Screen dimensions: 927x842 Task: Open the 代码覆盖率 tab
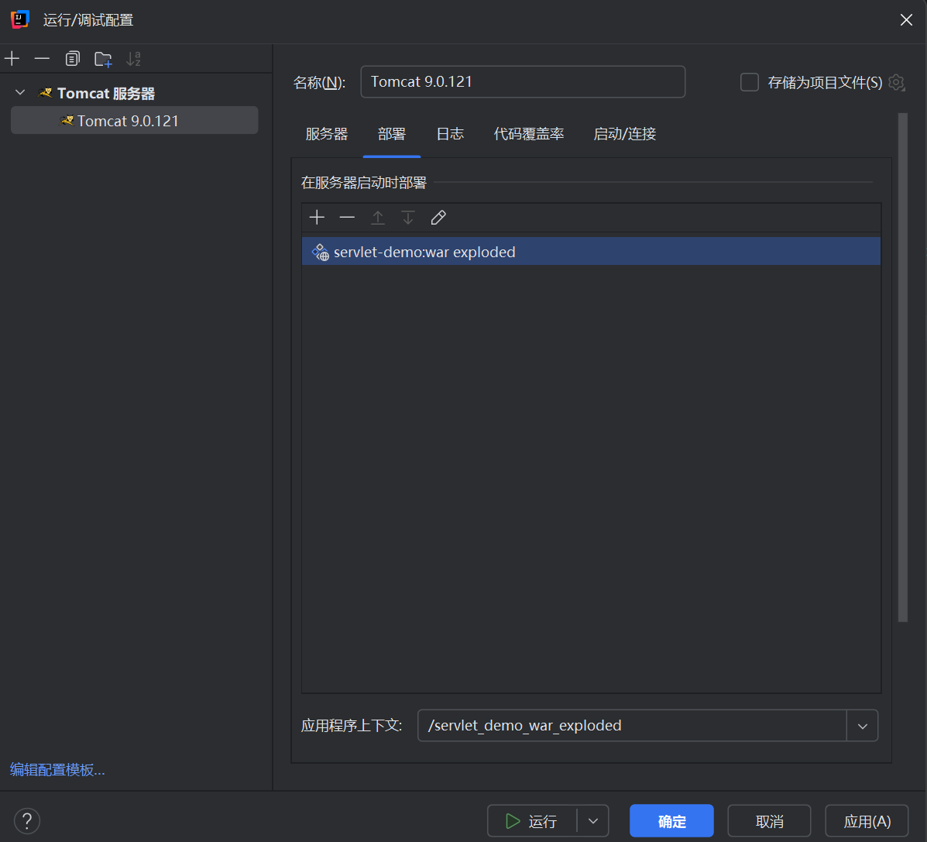(x=528, y=134)
